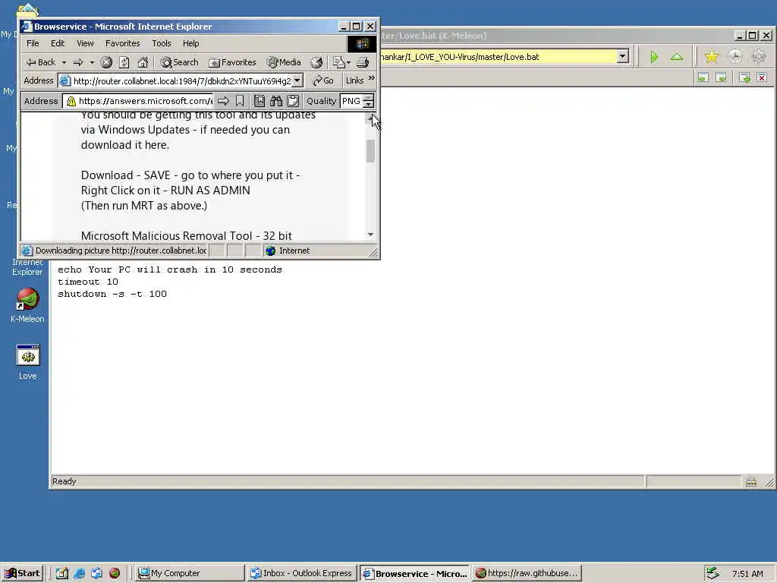Click the Forward arrow in IE toolbar
The height and width of the screenshot is (583, 777).
coord(78,62)
